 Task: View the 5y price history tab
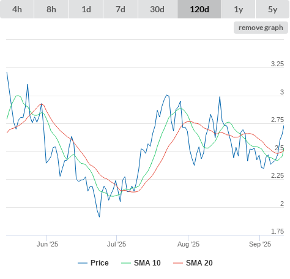click(x=273, y=9)
